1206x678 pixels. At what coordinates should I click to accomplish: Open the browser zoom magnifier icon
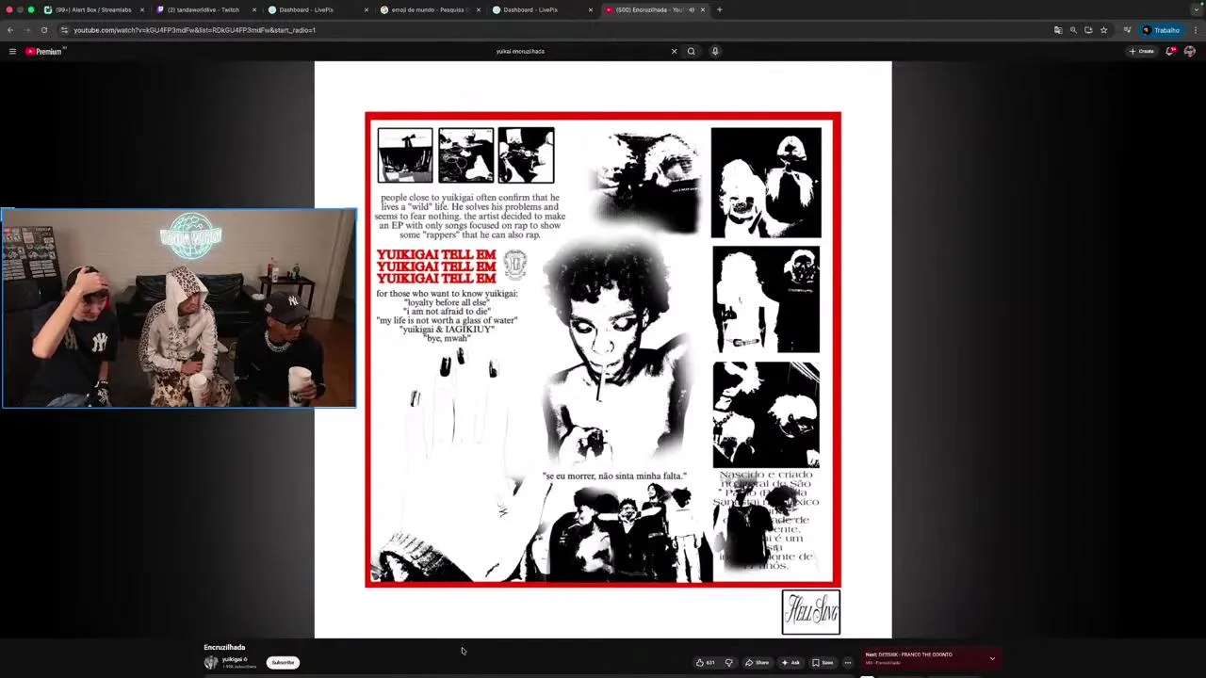point(1073,30)
